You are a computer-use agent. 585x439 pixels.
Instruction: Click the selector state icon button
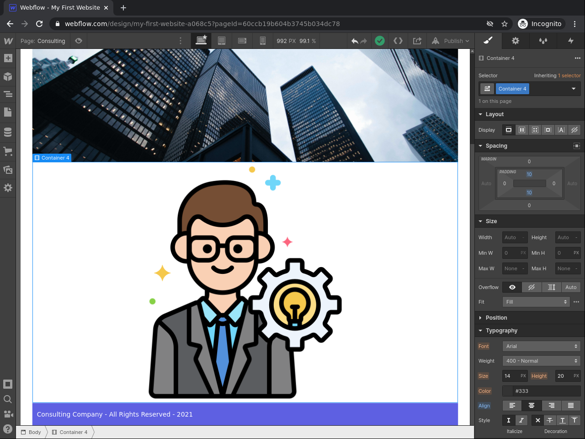pyautogui.click(x=487, y=89)
